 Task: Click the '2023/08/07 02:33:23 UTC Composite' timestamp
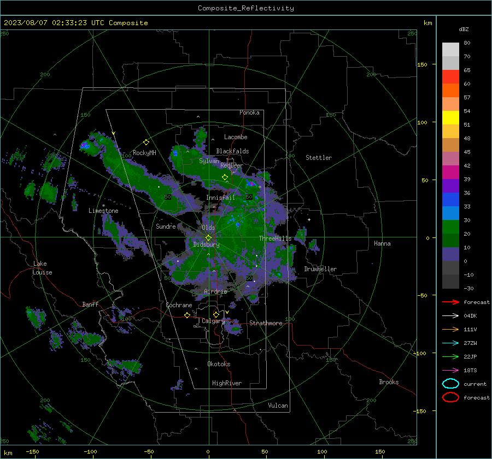pyautogui.click(x=75, y=23)
